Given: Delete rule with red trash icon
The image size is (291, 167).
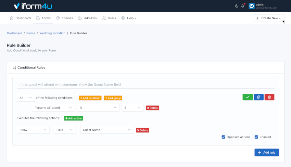Looking at the screenshot, I should click(269, 97).
